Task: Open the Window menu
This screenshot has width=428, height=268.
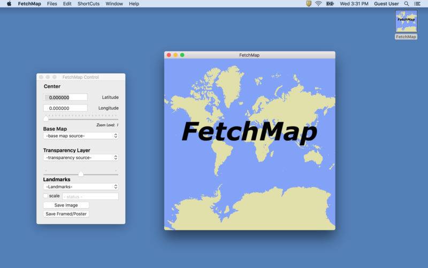Action: (114, 4)
